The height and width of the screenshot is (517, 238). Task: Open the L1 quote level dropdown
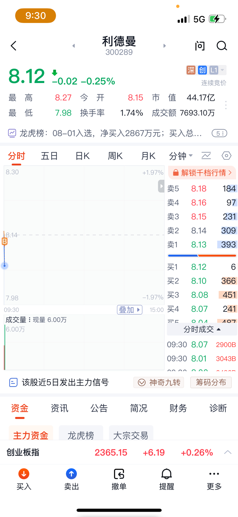(217, 70)
